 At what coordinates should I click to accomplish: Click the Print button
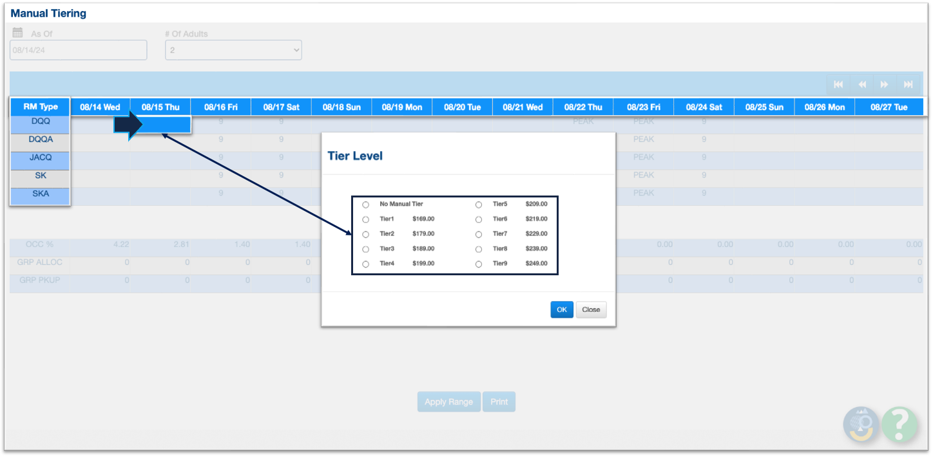[499, 402]
